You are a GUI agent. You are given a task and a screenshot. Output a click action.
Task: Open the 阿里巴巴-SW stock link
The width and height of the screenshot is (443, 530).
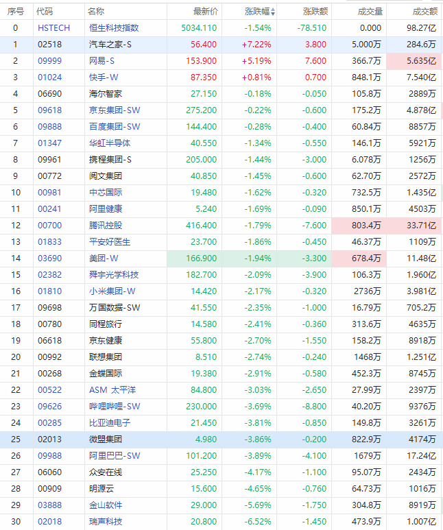115,456
